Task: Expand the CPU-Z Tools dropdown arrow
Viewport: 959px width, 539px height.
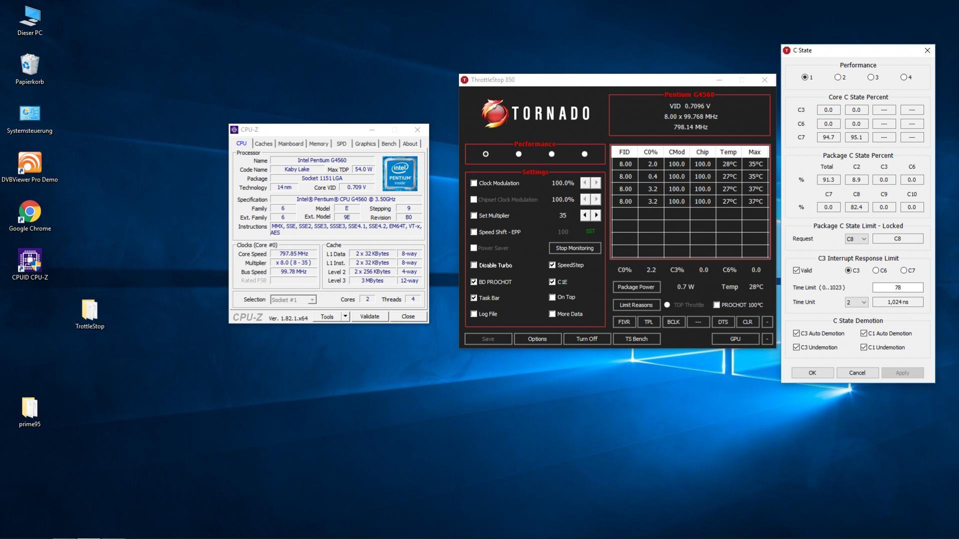Action: coord(345,317)
